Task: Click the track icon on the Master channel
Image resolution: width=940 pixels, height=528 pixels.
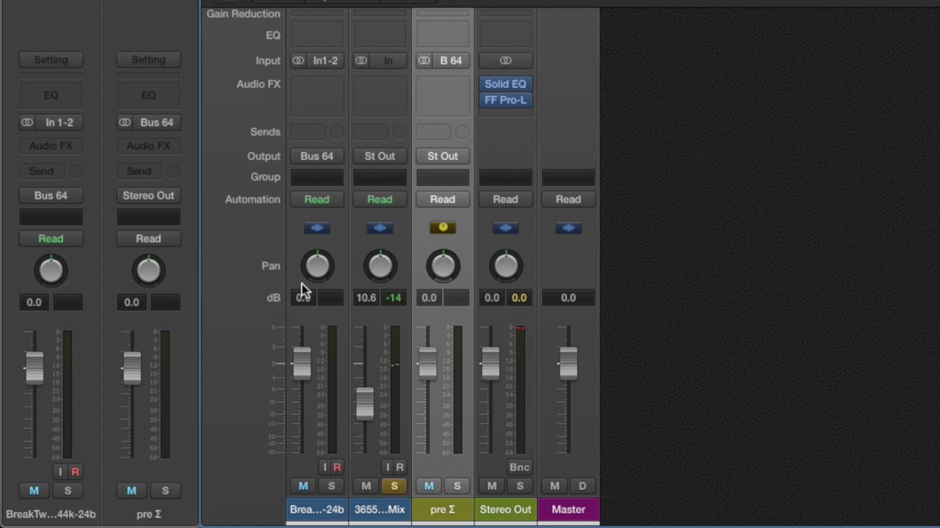Action: coord(568,228)
